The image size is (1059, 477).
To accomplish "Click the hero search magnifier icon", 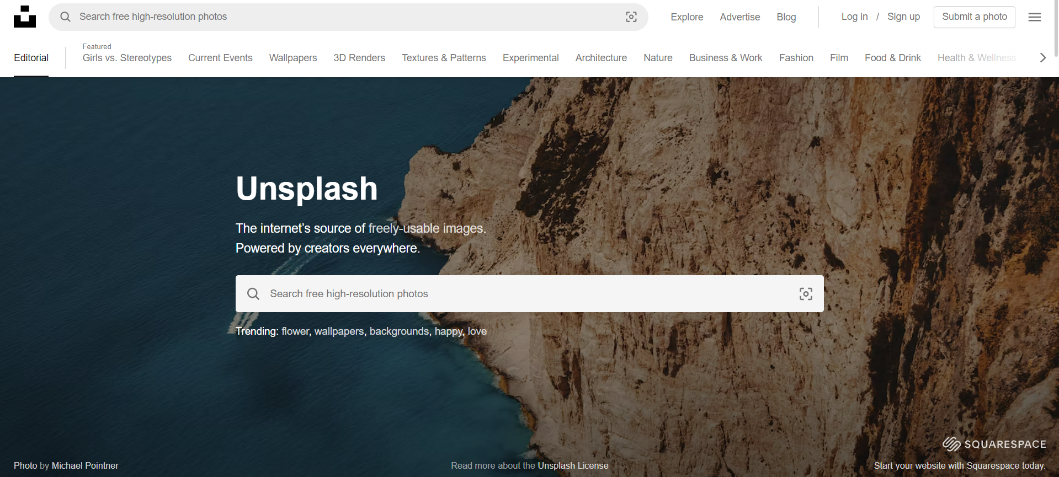I will [253, 294].
